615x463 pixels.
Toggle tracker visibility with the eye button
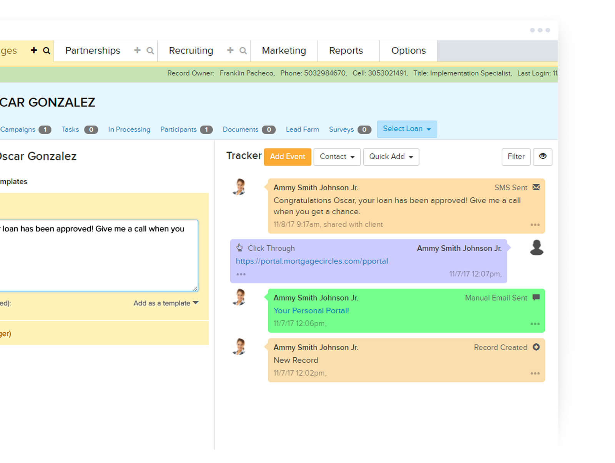[x=542, y=157]
